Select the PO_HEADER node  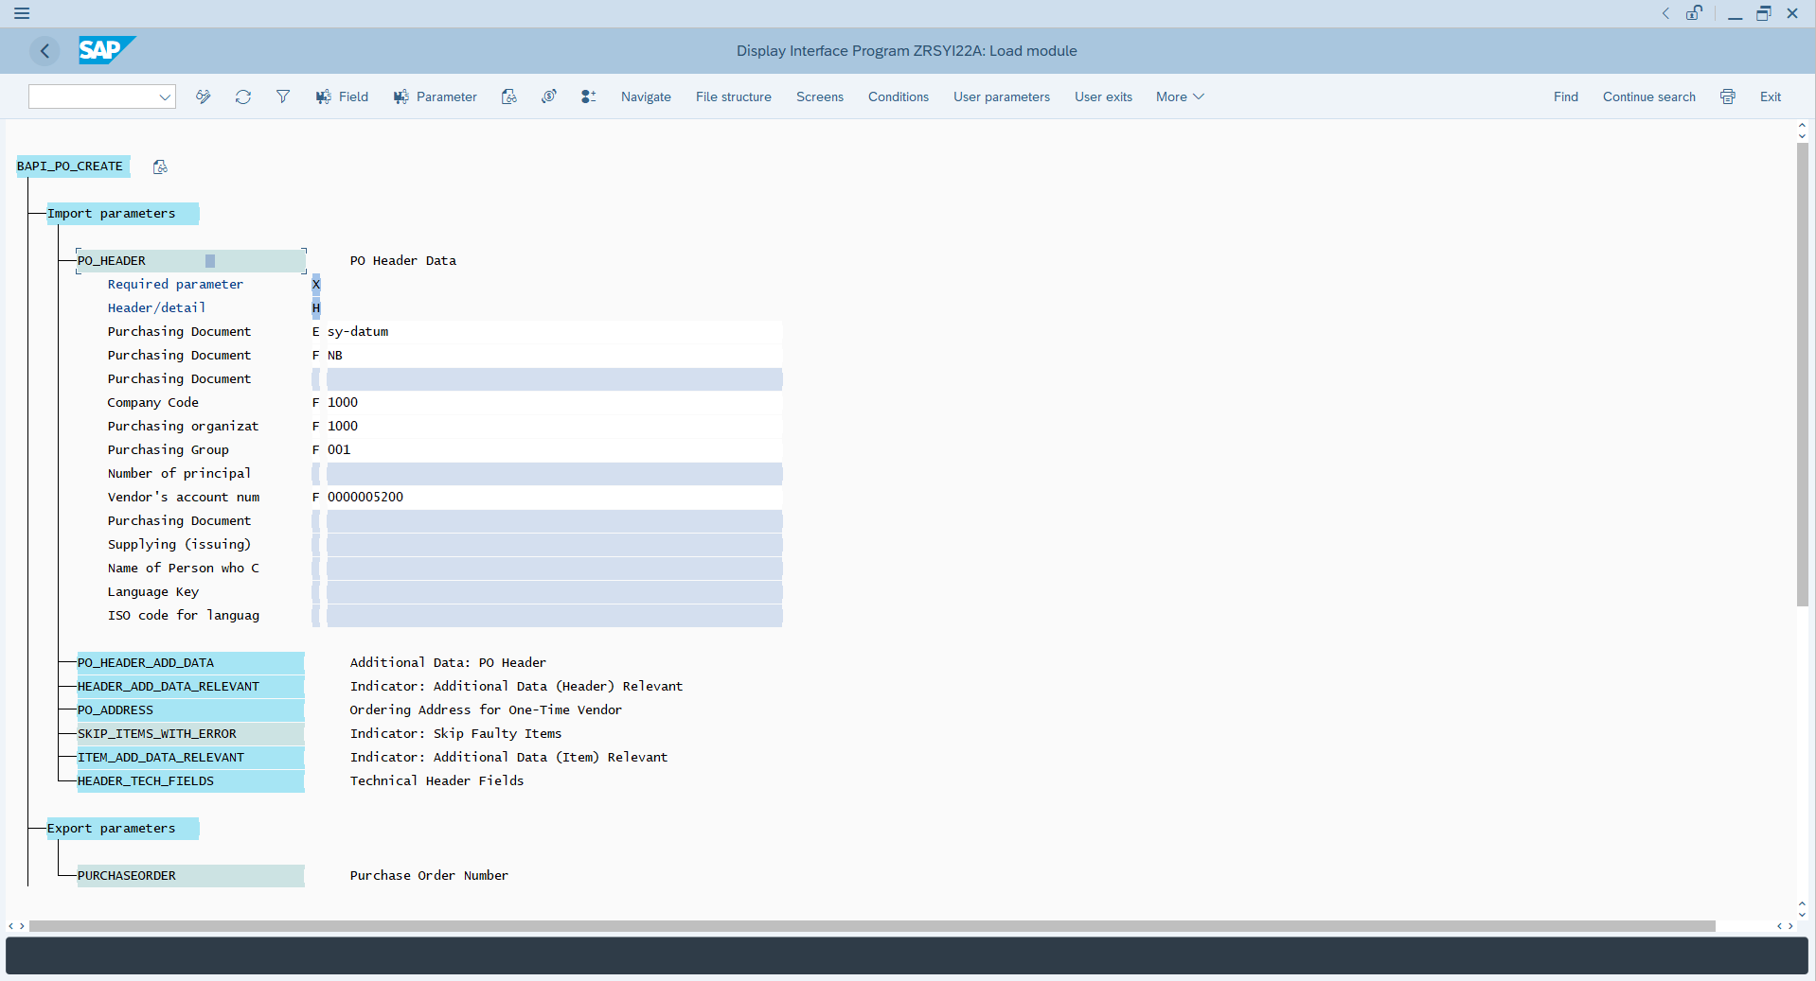pos(113,260)
